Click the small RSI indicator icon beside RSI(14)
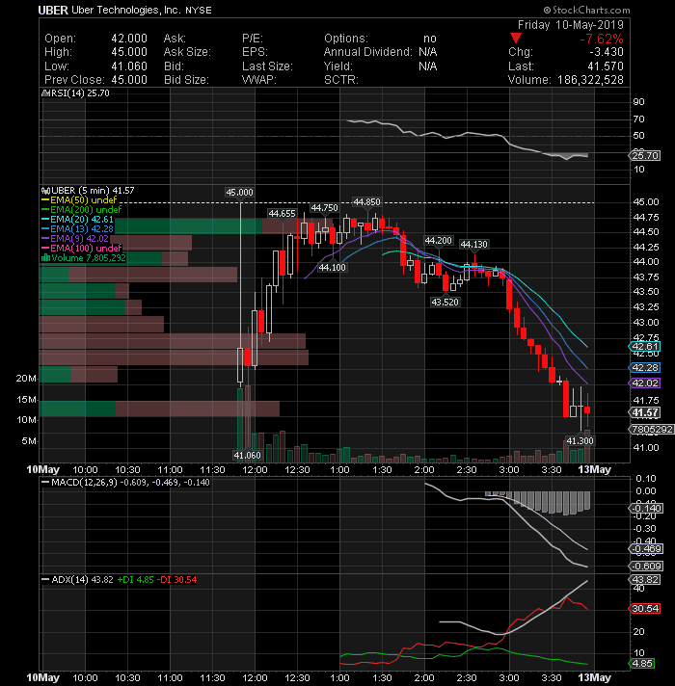The image size is (675, 686). click(x=45, y=93)
